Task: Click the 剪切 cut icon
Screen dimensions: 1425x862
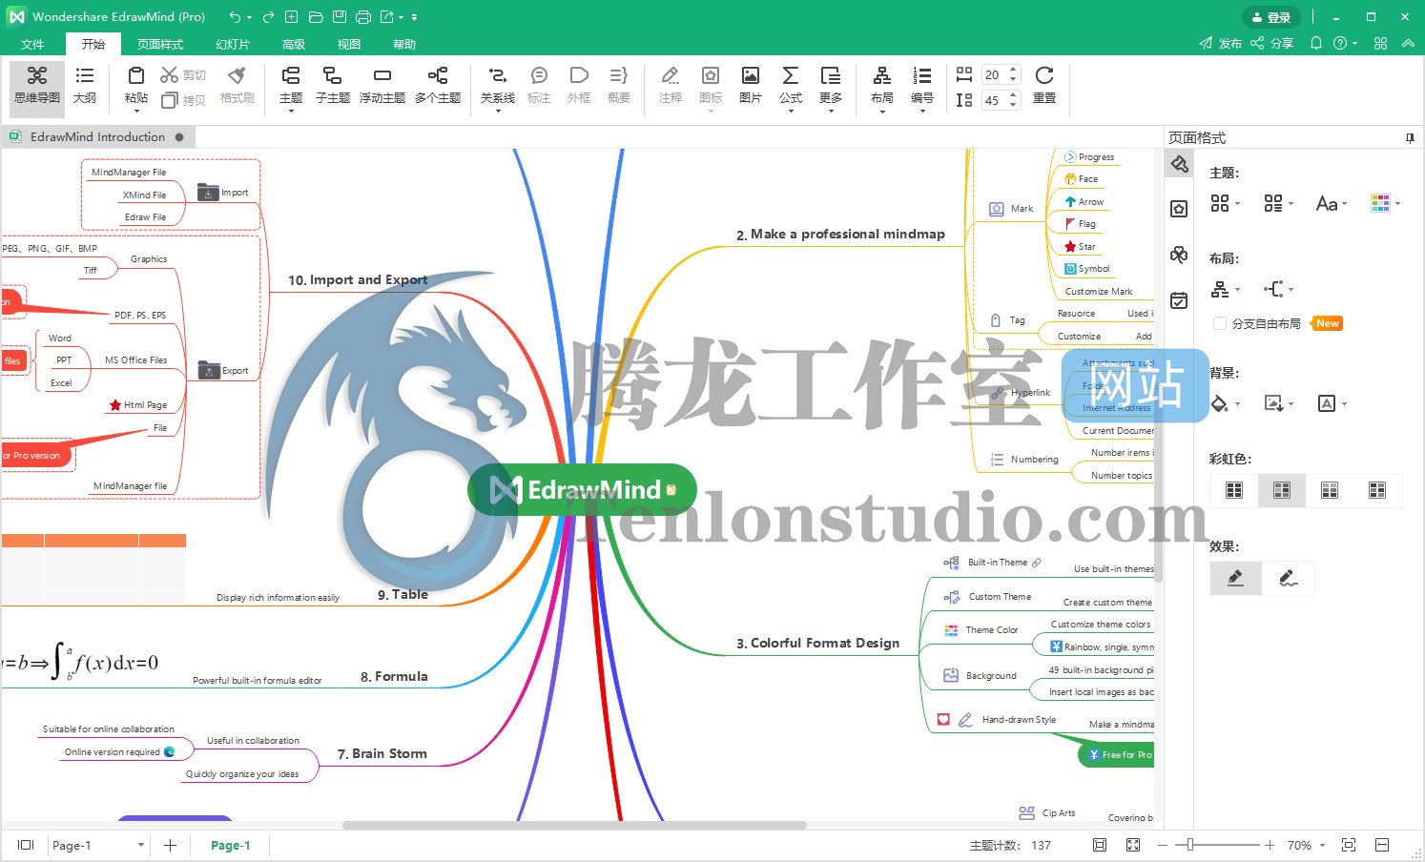Action: [x=170, y=74]
